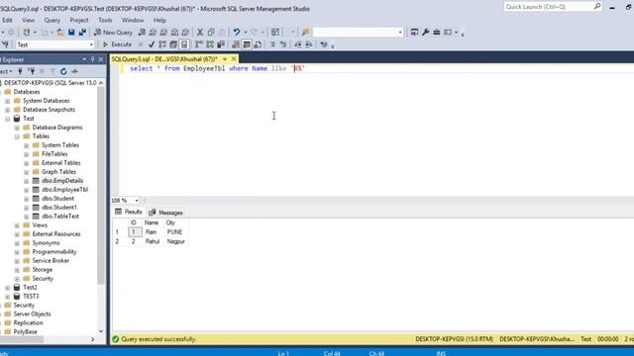Viewport: 634px width, 356px height.
Task: Open Activity Monitor icon in Object Explorer
Action: pyautogui.click(x=75, y=71)
